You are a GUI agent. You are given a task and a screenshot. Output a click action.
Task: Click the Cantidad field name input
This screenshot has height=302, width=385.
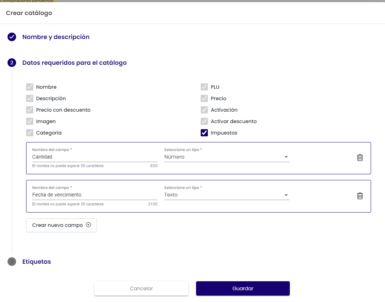[x=94, y=157]
